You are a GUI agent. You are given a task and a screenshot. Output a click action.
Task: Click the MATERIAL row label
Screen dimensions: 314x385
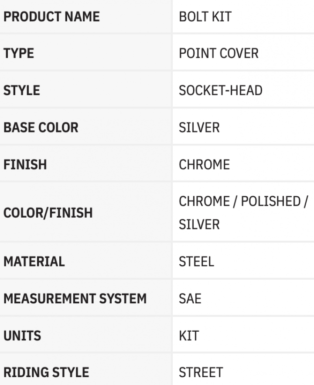click(x=34, y=261)
